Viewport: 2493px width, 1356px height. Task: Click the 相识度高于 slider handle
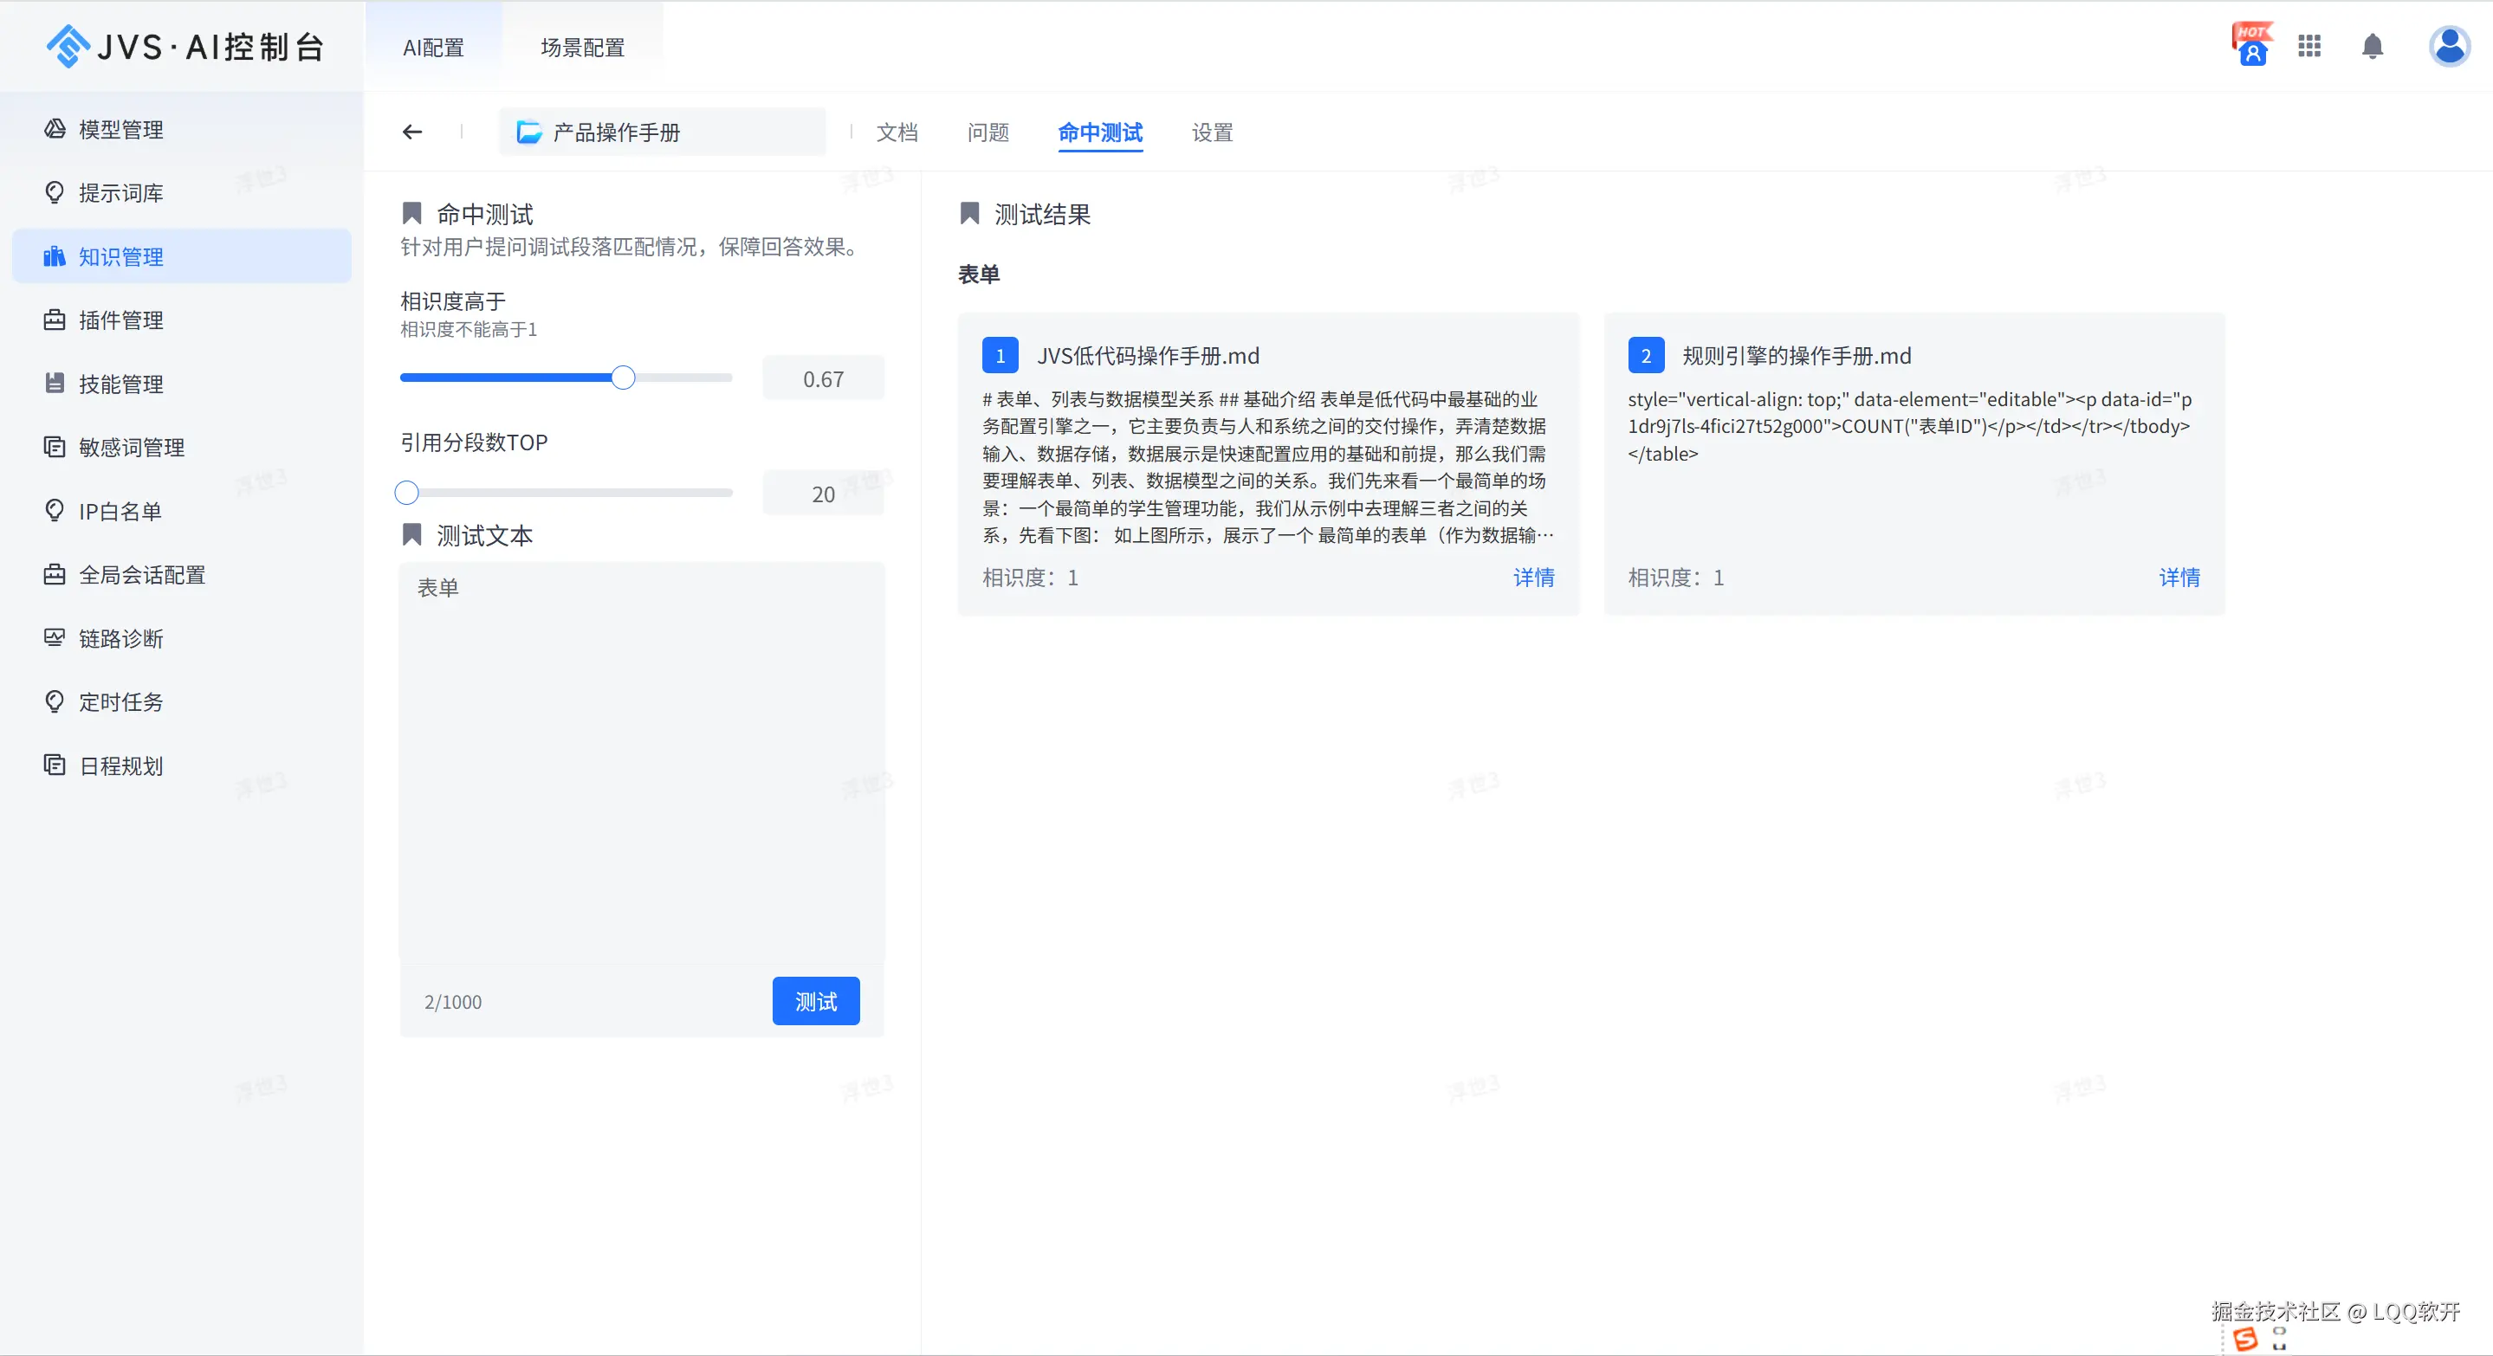624,378
